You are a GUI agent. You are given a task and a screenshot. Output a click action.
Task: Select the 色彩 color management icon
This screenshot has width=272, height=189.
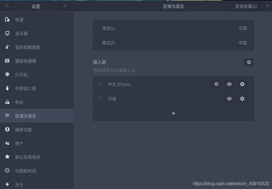coord(7,102)
